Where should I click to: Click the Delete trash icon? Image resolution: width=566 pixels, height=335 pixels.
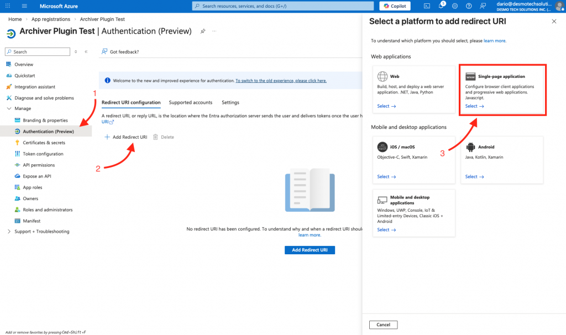click(x=155, y=137)
